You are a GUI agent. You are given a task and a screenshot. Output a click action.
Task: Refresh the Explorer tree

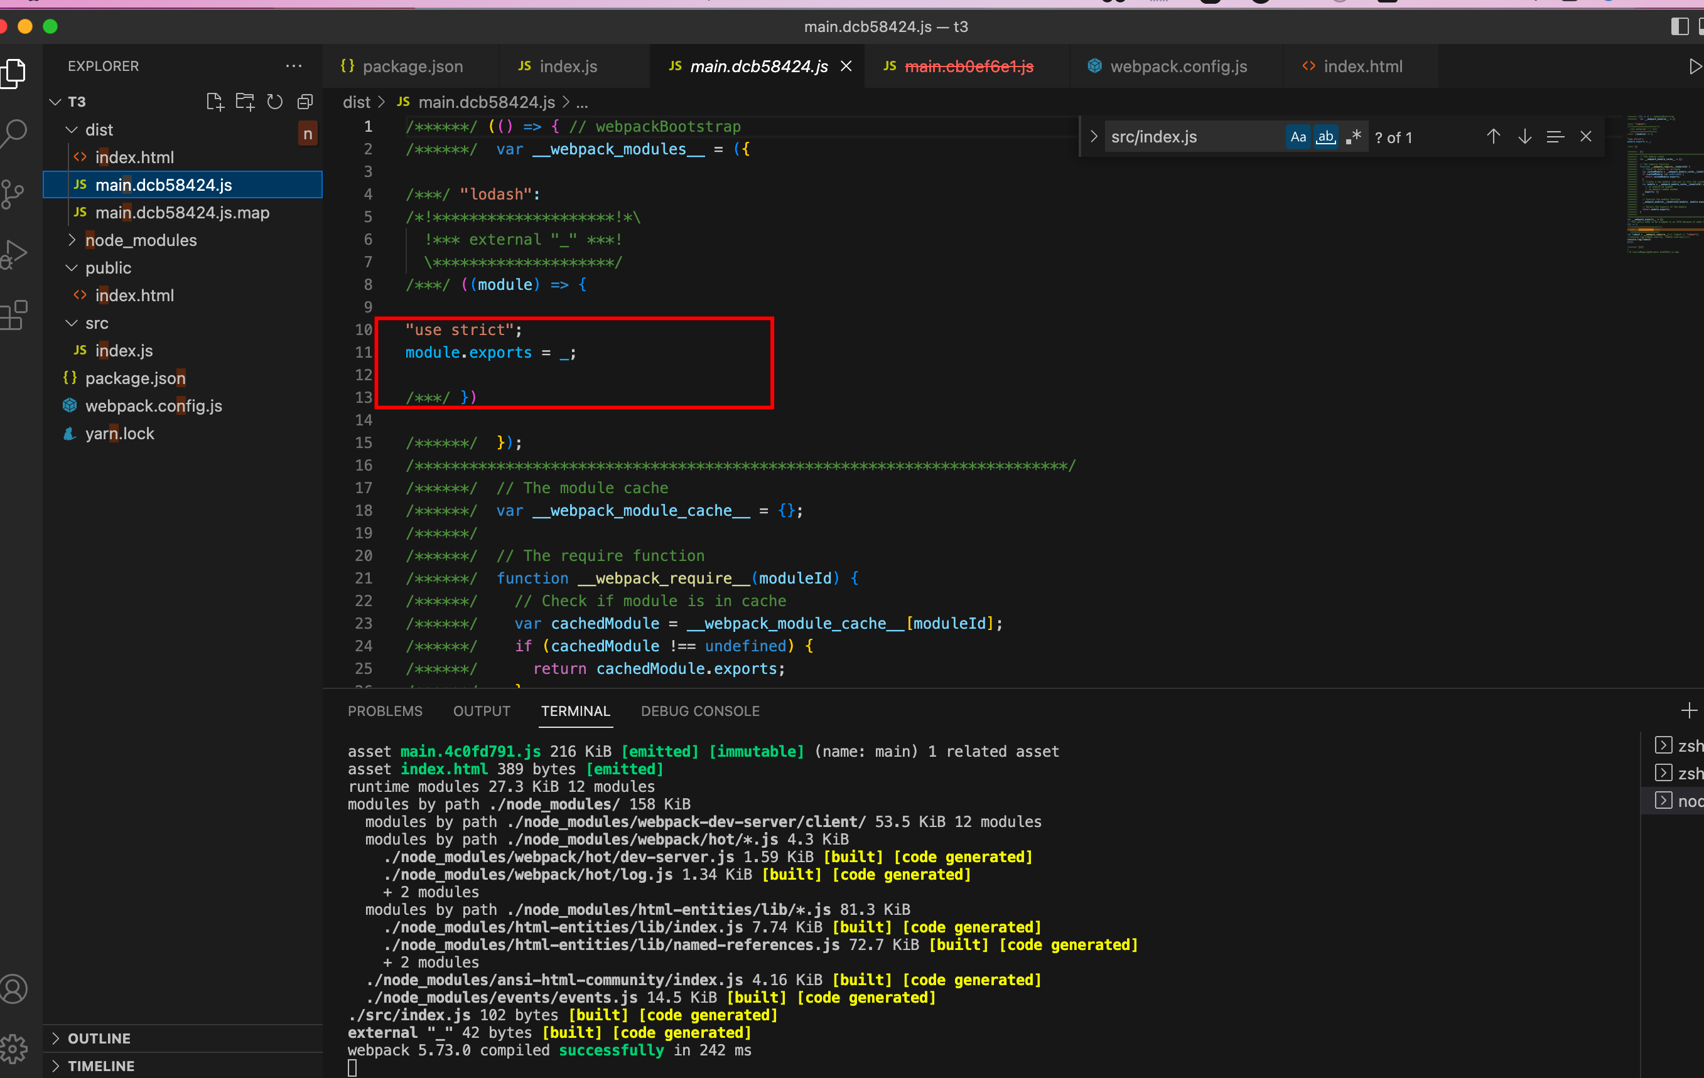(x=274, y=102)
